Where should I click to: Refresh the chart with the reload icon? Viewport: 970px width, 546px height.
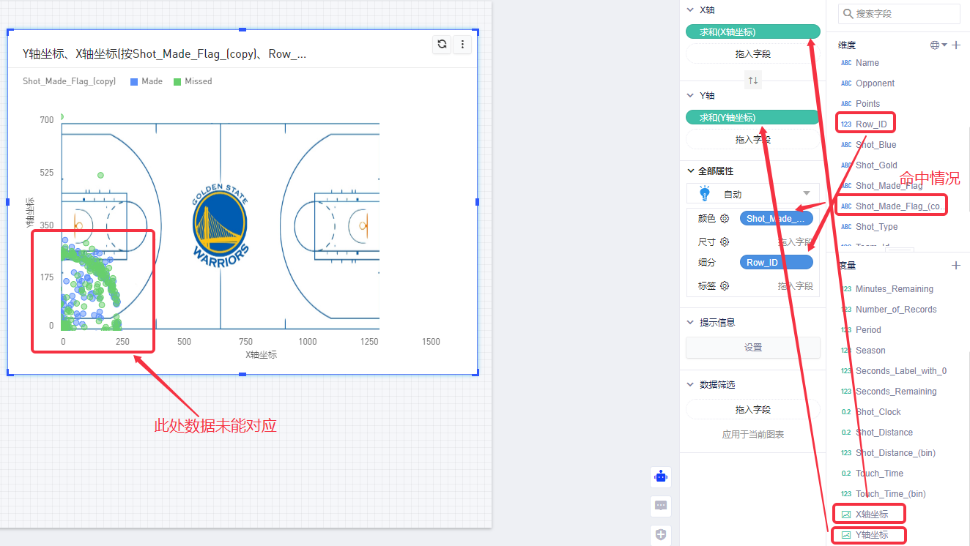click(x=442, y=45)
